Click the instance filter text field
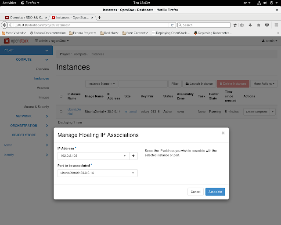Viewport: 281px width, 225px height. tap(143, 84)
